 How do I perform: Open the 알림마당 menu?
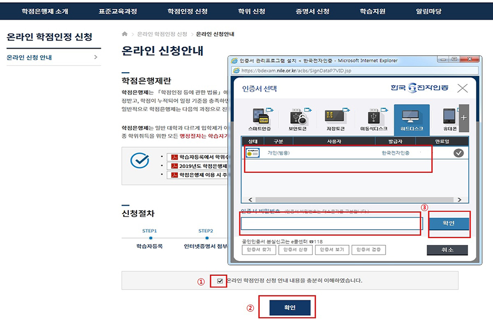click(x=428, y=11)
